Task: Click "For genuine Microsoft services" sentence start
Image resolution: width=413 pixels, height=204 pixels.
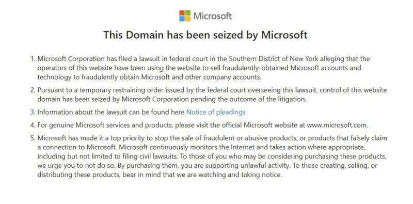Action: (84, 125)
